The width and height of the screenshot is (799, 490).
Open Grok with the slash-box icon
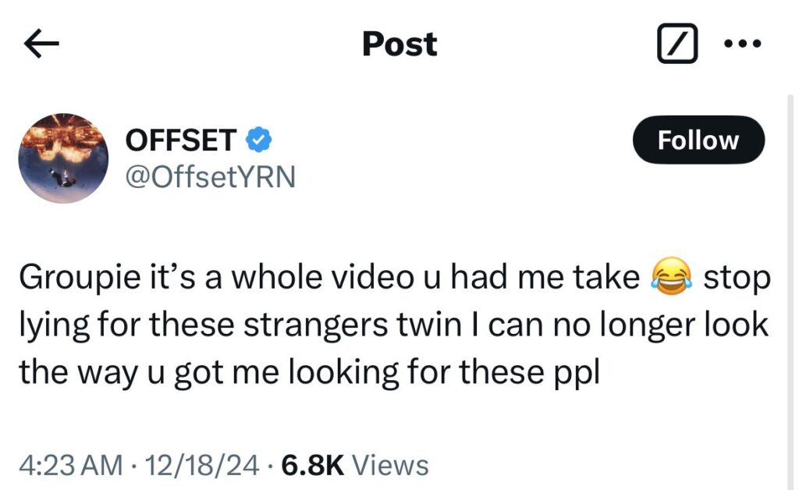(x=677, y=43)
